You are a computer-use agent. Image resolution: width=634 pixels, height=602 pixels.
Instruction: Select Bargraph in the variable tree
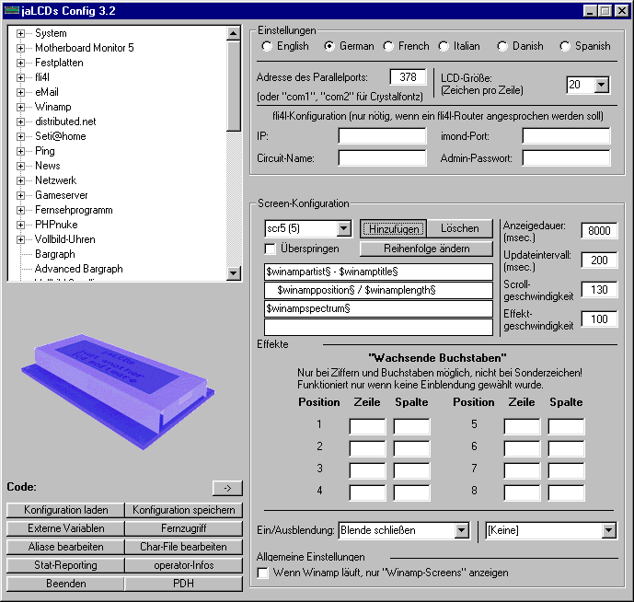[55, 254]
